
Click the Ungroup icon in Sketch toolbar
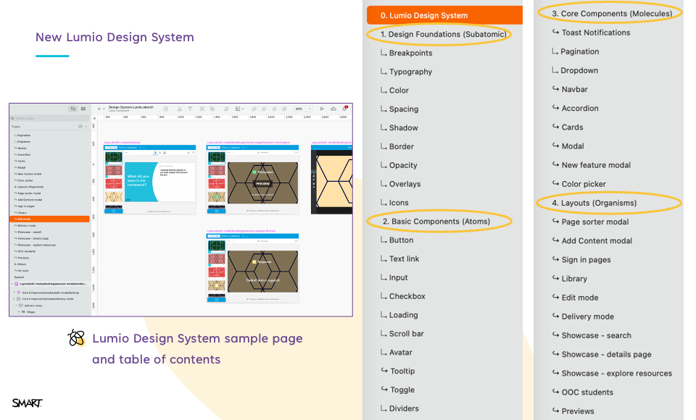(212, 109)
